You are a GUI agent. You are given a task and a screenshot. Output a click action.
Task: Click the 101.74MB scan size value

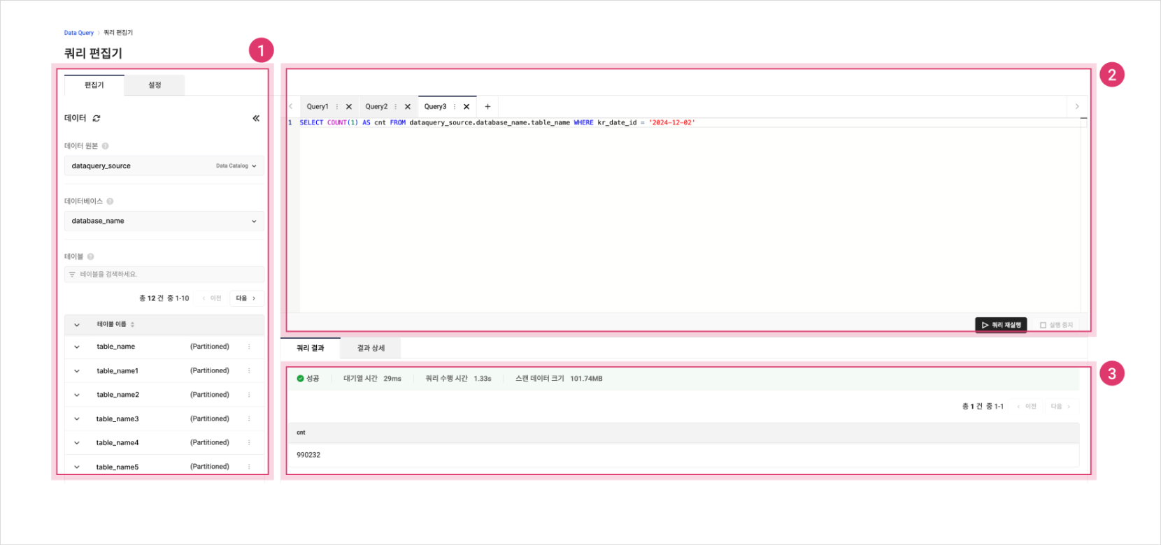(x=586, y=379)
